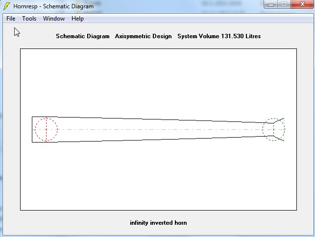Minimize the Hornresp Schematic Diagram window
This screenshot has height=237, width=315.
pyautogui.click(x=271, y=4)
